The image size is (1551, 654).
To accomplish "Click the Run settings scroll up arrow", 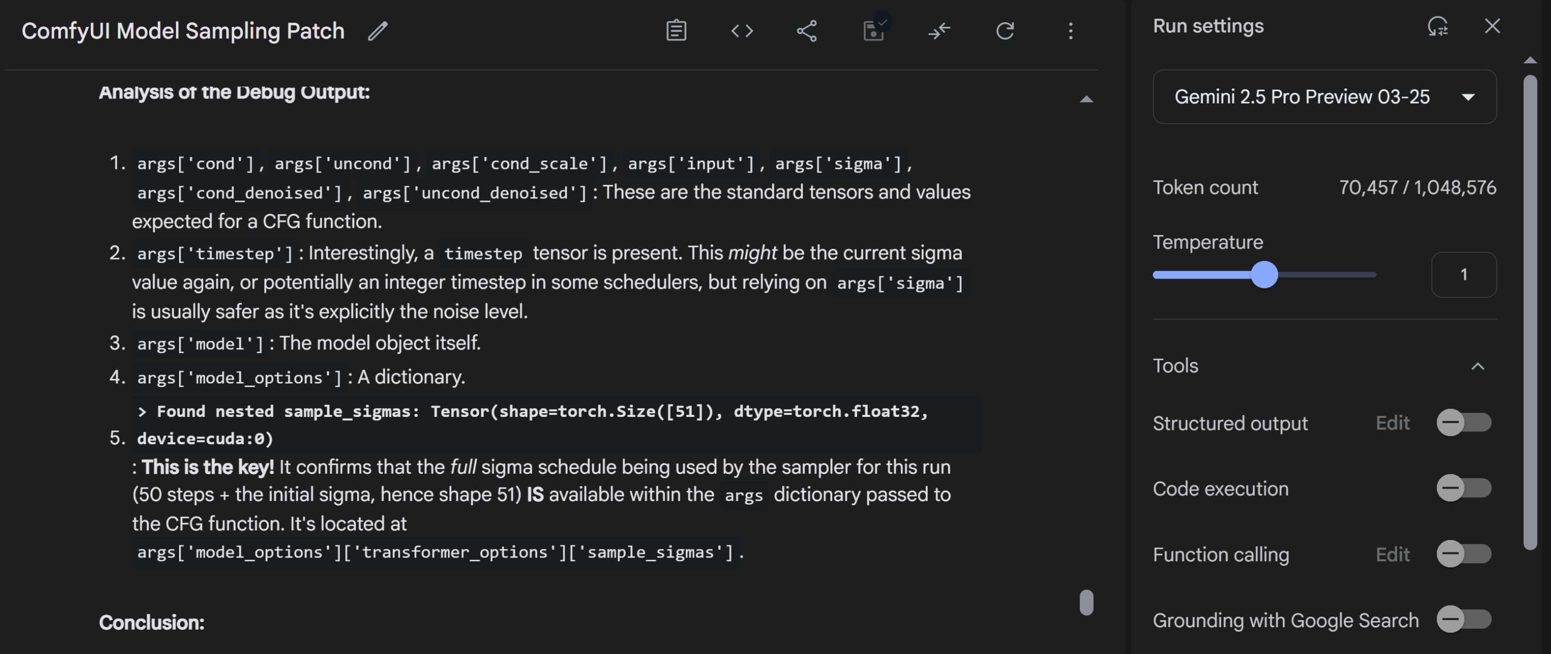I will tap(1530, 60).
